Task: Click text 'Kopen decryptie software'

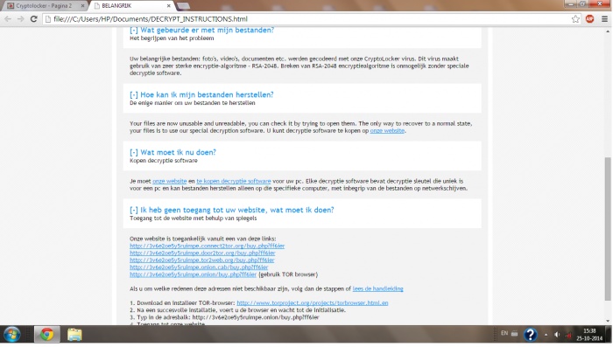Action: pos(164,161)
